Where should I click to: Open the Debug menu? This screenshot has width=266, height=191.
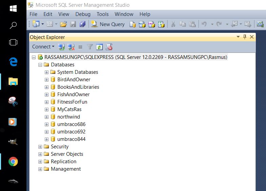point(83,14)
